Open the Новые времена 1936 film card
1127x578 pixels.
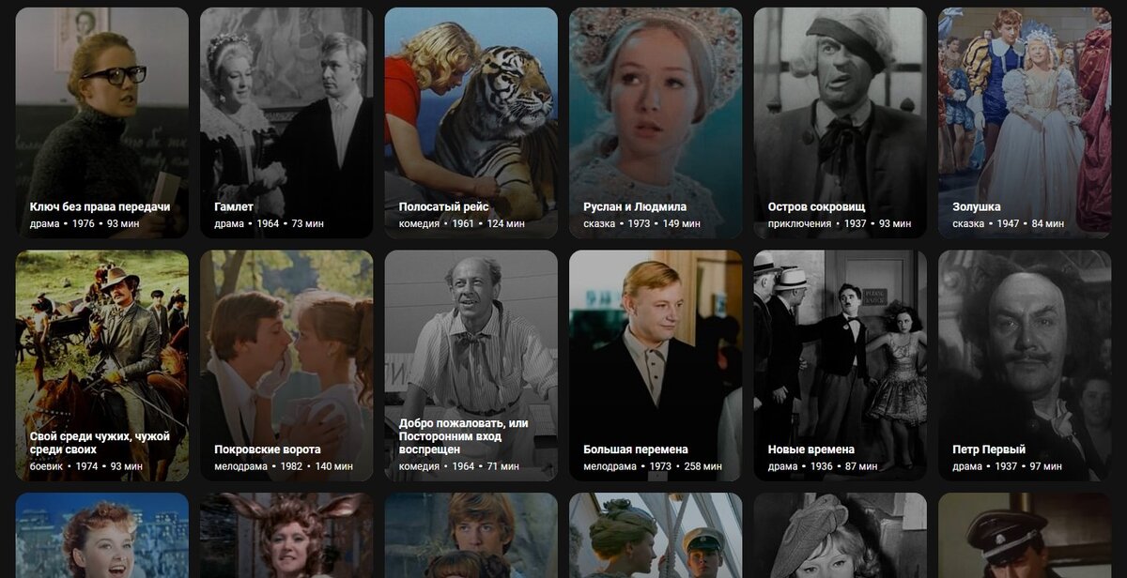(x=840, y=366)
